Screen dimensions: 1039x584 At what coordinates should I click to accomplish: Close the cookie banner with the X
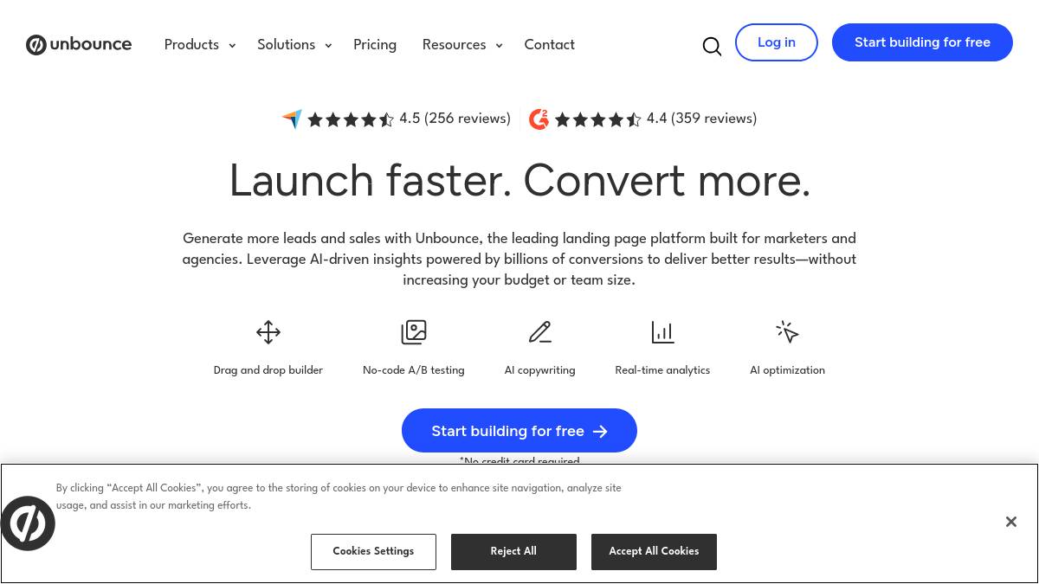point(1011,522)
